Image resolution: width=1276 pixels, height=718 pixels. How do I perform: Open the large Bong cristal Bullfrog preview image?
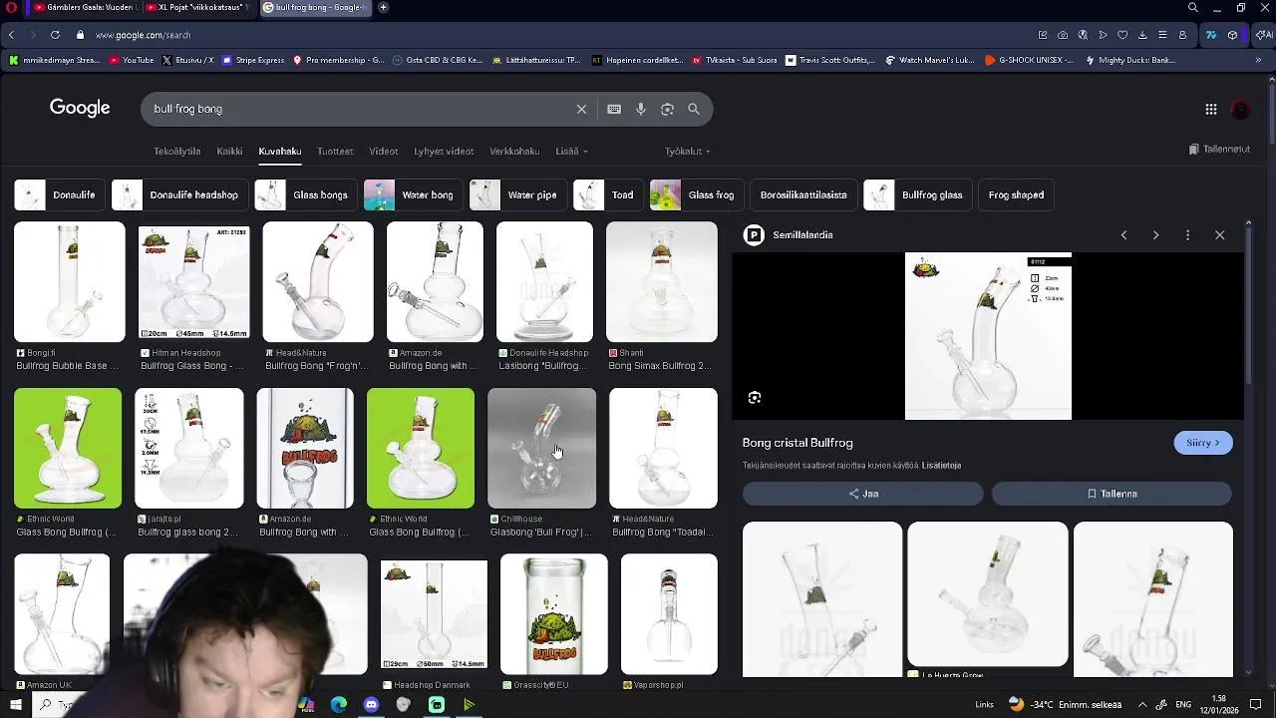click(988, 336)
